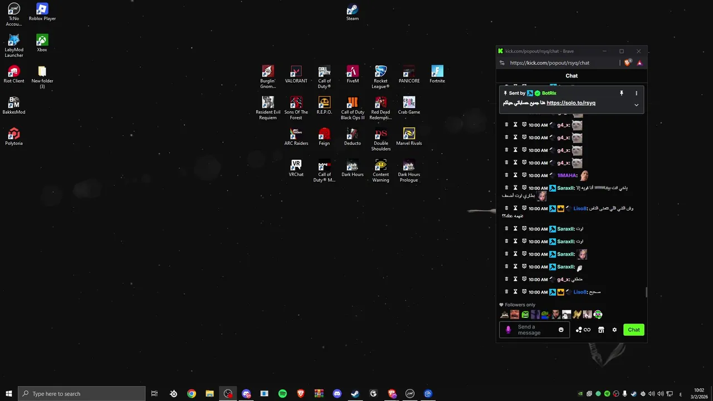
Task: Select Resident Evil Requiem desktop icon
Action: (x=268, y=109)
